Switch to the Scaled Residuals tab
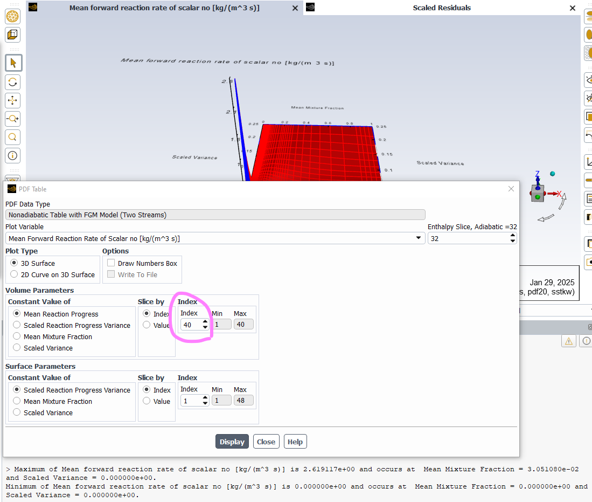Screen dimensions: 592x502 point(441,8)
